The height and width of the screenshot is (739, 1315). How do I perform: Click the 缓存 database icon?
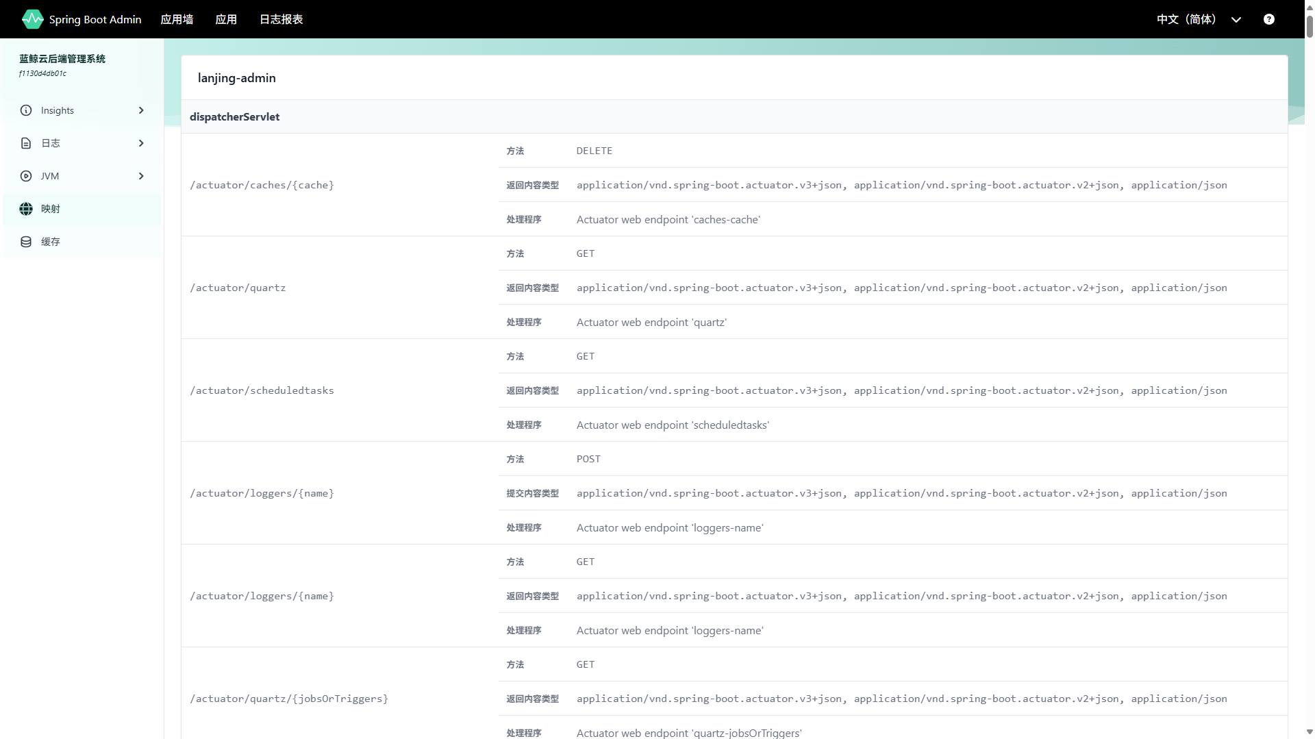point(26,242)
